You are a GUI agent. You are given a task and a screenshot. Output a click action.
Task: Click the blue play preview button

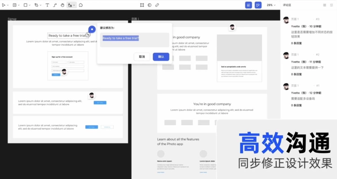tap(258, 5)
